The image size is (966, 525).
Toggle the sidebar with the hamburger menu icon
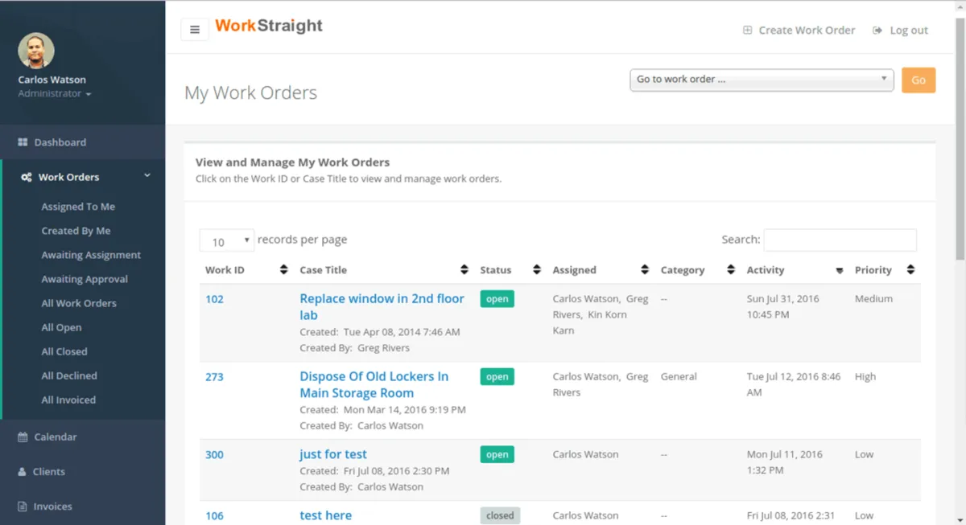(195, 30)
